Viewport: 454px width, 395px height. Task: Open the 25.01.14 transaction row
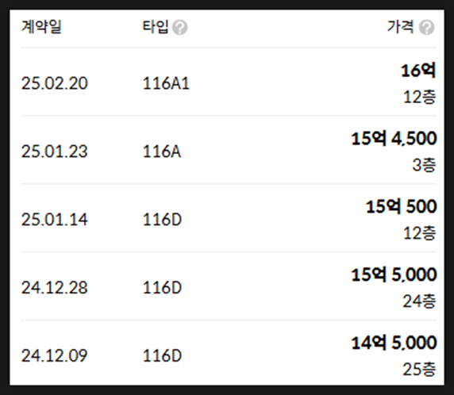pos(229,218)
